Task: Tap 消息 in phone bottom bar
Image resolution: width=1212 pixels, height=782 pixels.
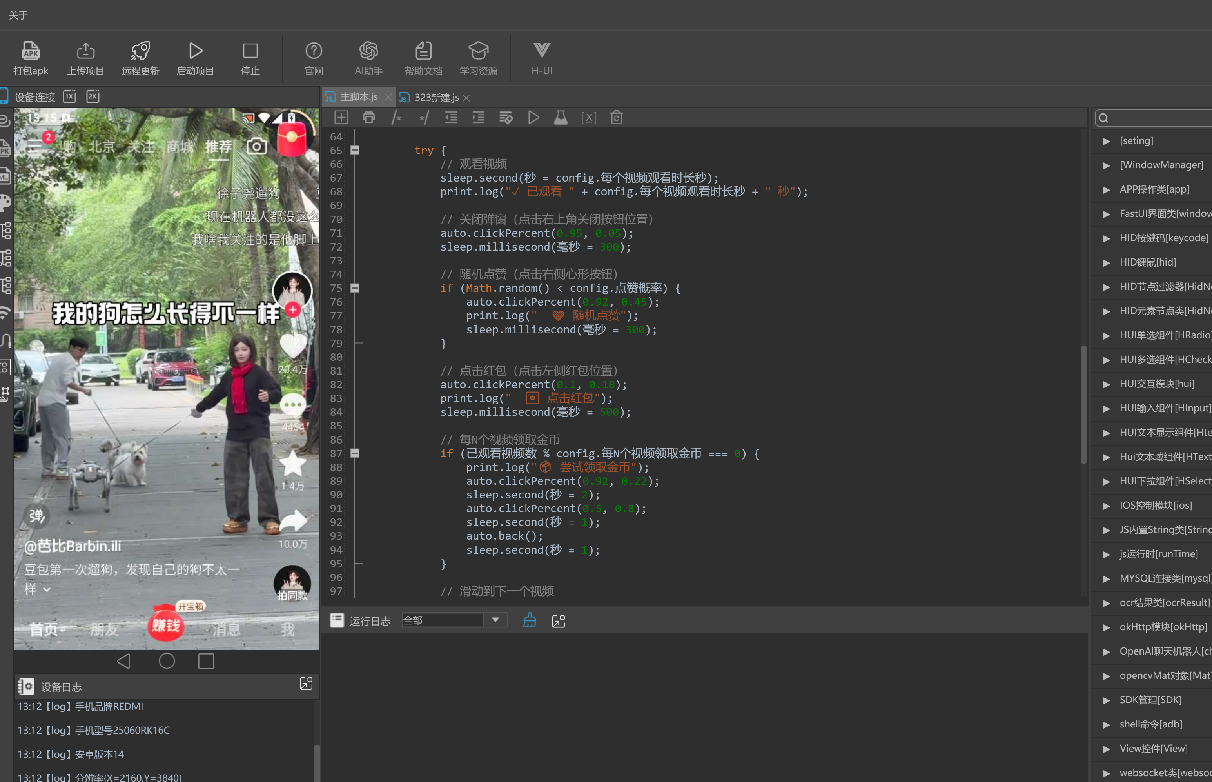Action: point(226,630)
